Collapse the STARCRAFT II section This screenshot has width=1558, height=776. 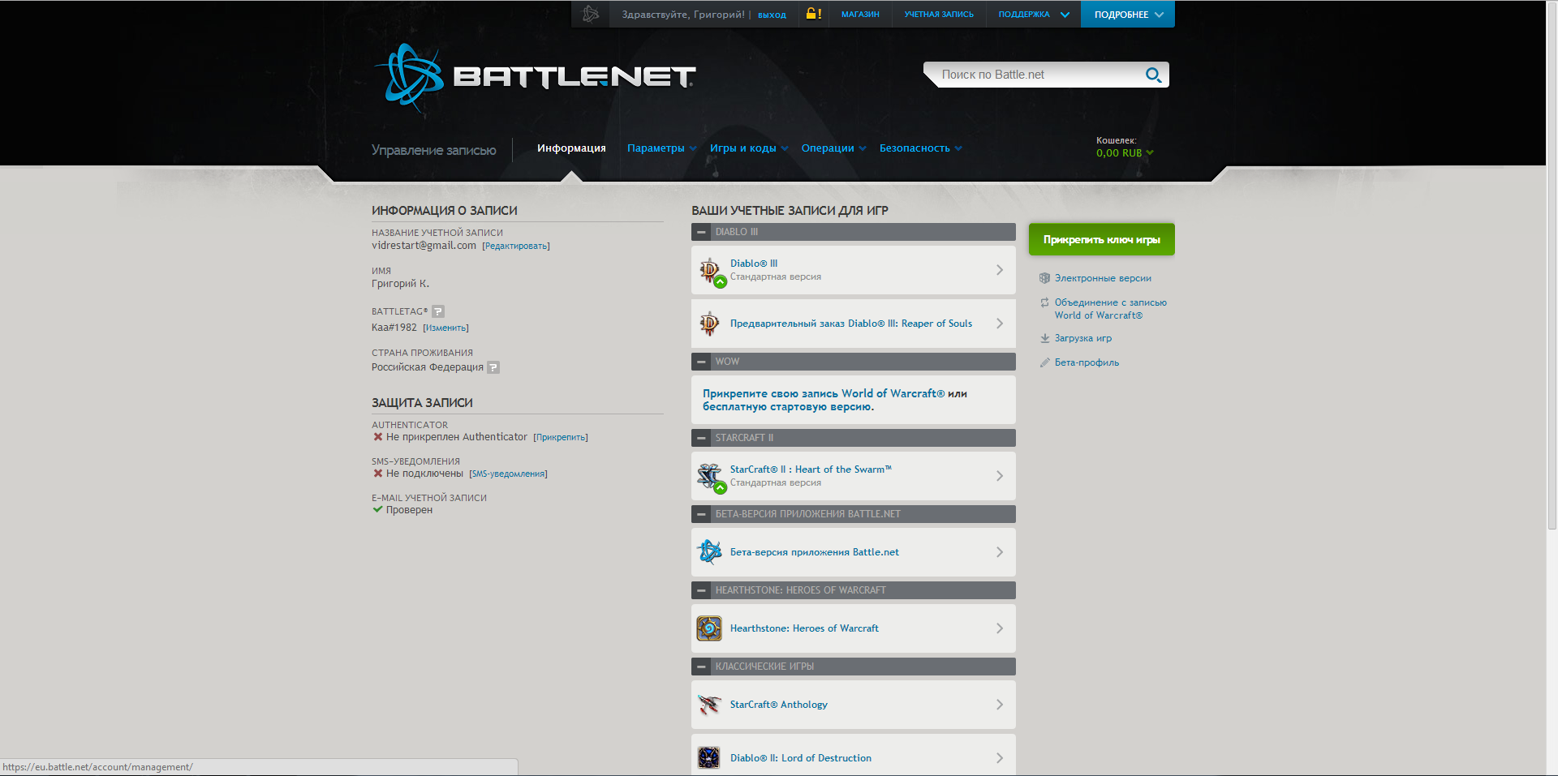point(702,438)
